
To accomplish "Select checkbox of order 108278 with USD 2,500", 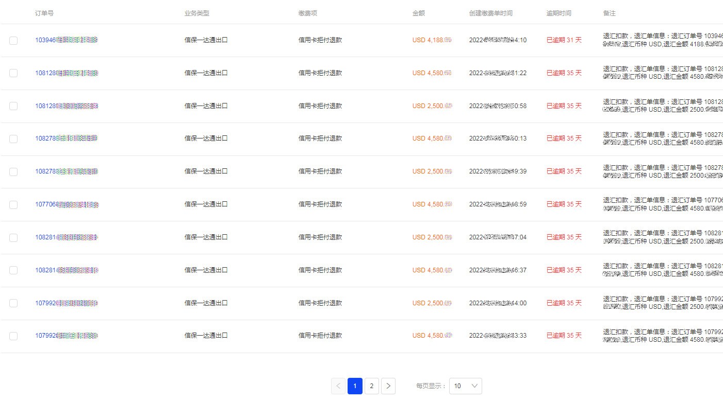I will click(13, 172).
